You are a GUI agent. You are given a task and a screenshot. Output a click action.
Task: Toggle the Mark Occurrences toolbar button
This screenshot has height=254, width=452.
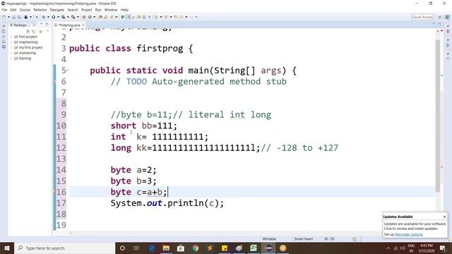click(128, 17)
